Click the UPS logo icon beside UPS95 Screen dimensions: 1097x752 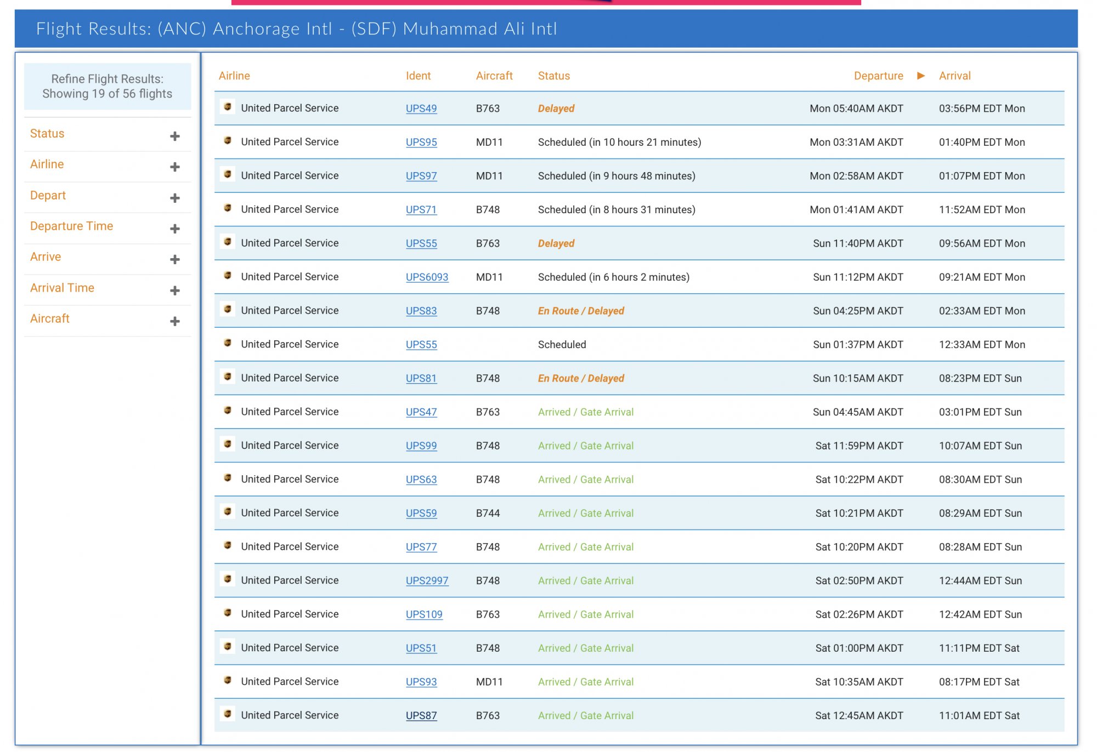pos(228,140)
